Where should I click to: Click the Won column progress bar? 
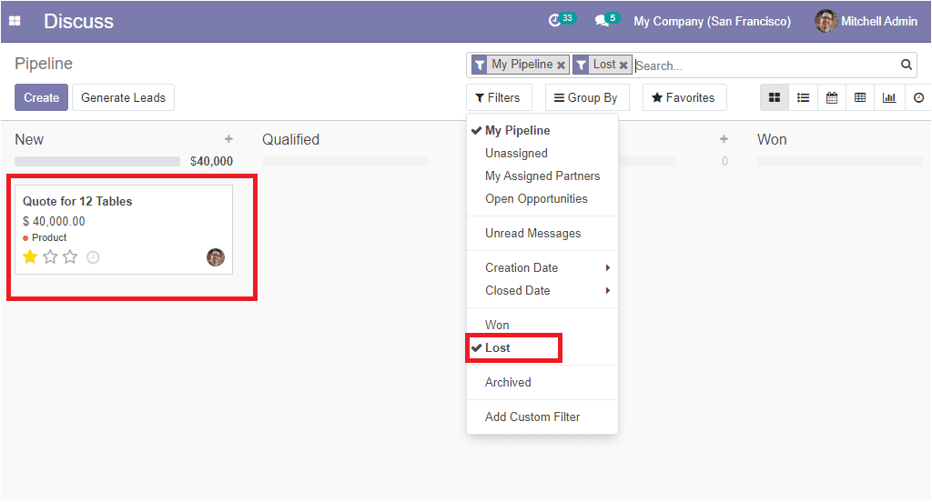pyautogui.click(x=840, y=162)
